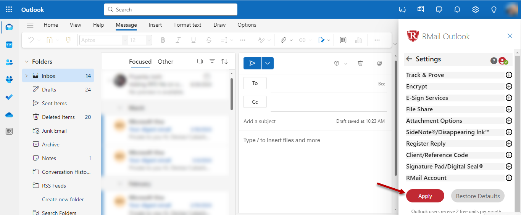Select the Format Painter icon
This screenshot has height=215, width=521.
pos(68,40)
